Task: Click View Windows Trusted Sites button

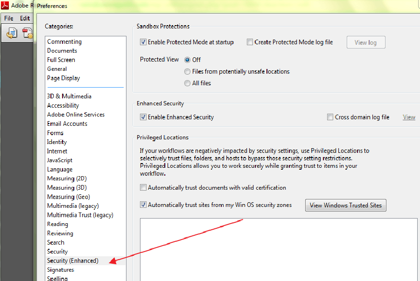Action: (x=345, y=205)
